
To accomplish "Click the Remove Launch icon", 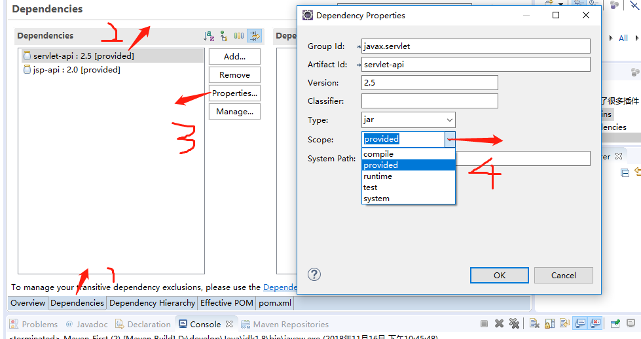I will pyautogui.click(x=499, y=324).
